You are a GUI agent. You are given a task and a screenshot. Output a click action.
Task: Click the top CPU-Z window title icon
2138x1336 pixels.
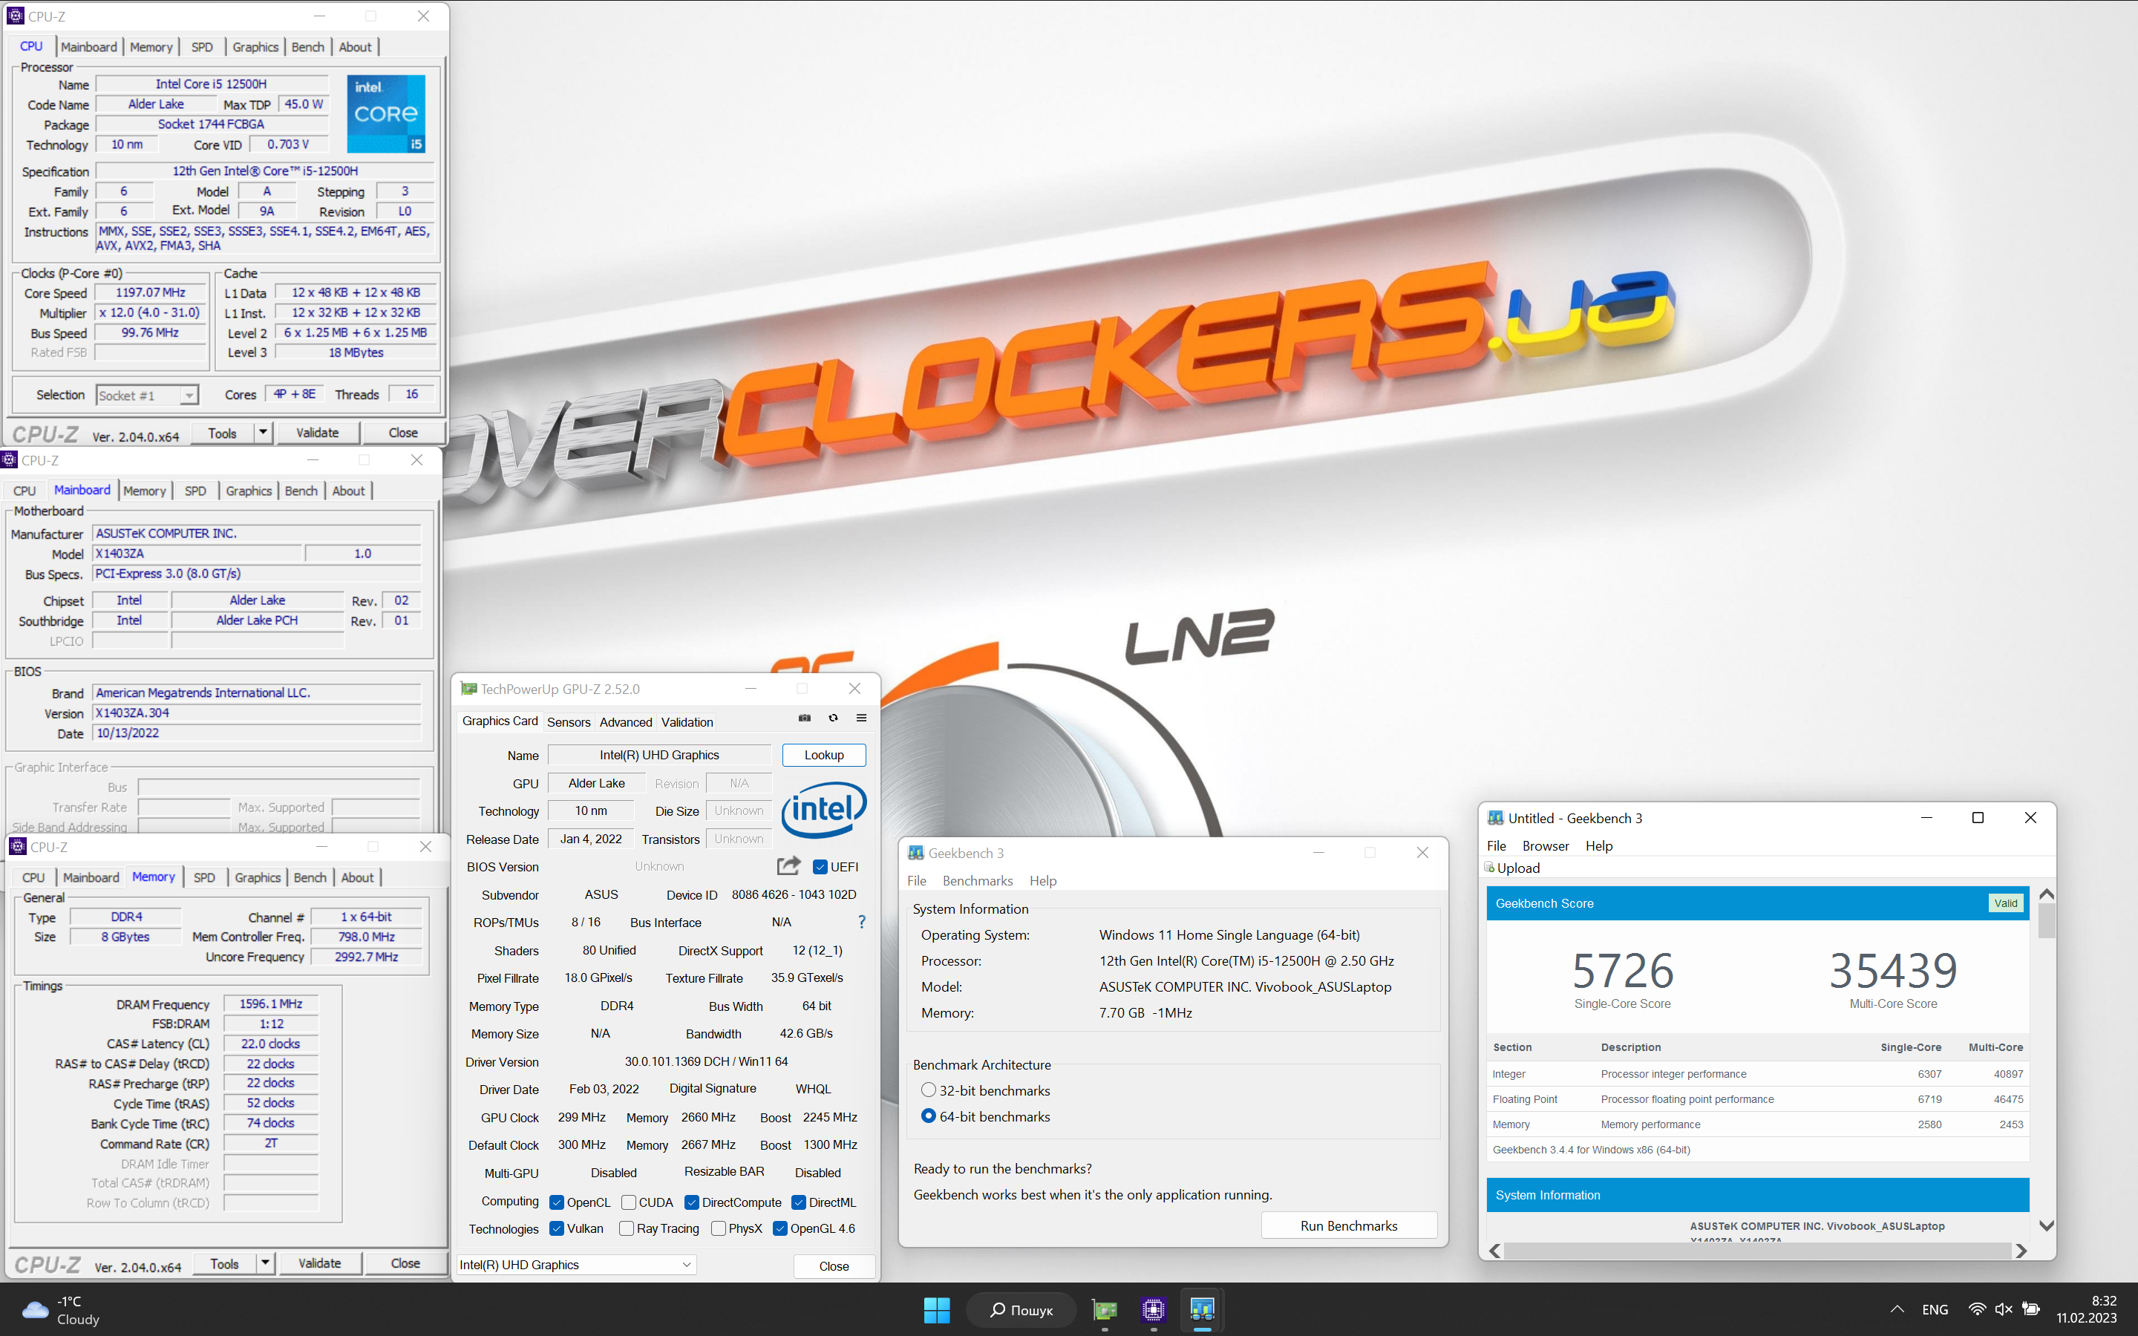(15, 16)
